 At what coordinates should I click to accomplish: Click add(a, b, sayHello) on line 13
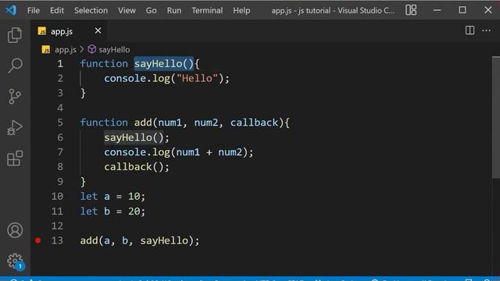pyautogui.click(x=140, y=241)
